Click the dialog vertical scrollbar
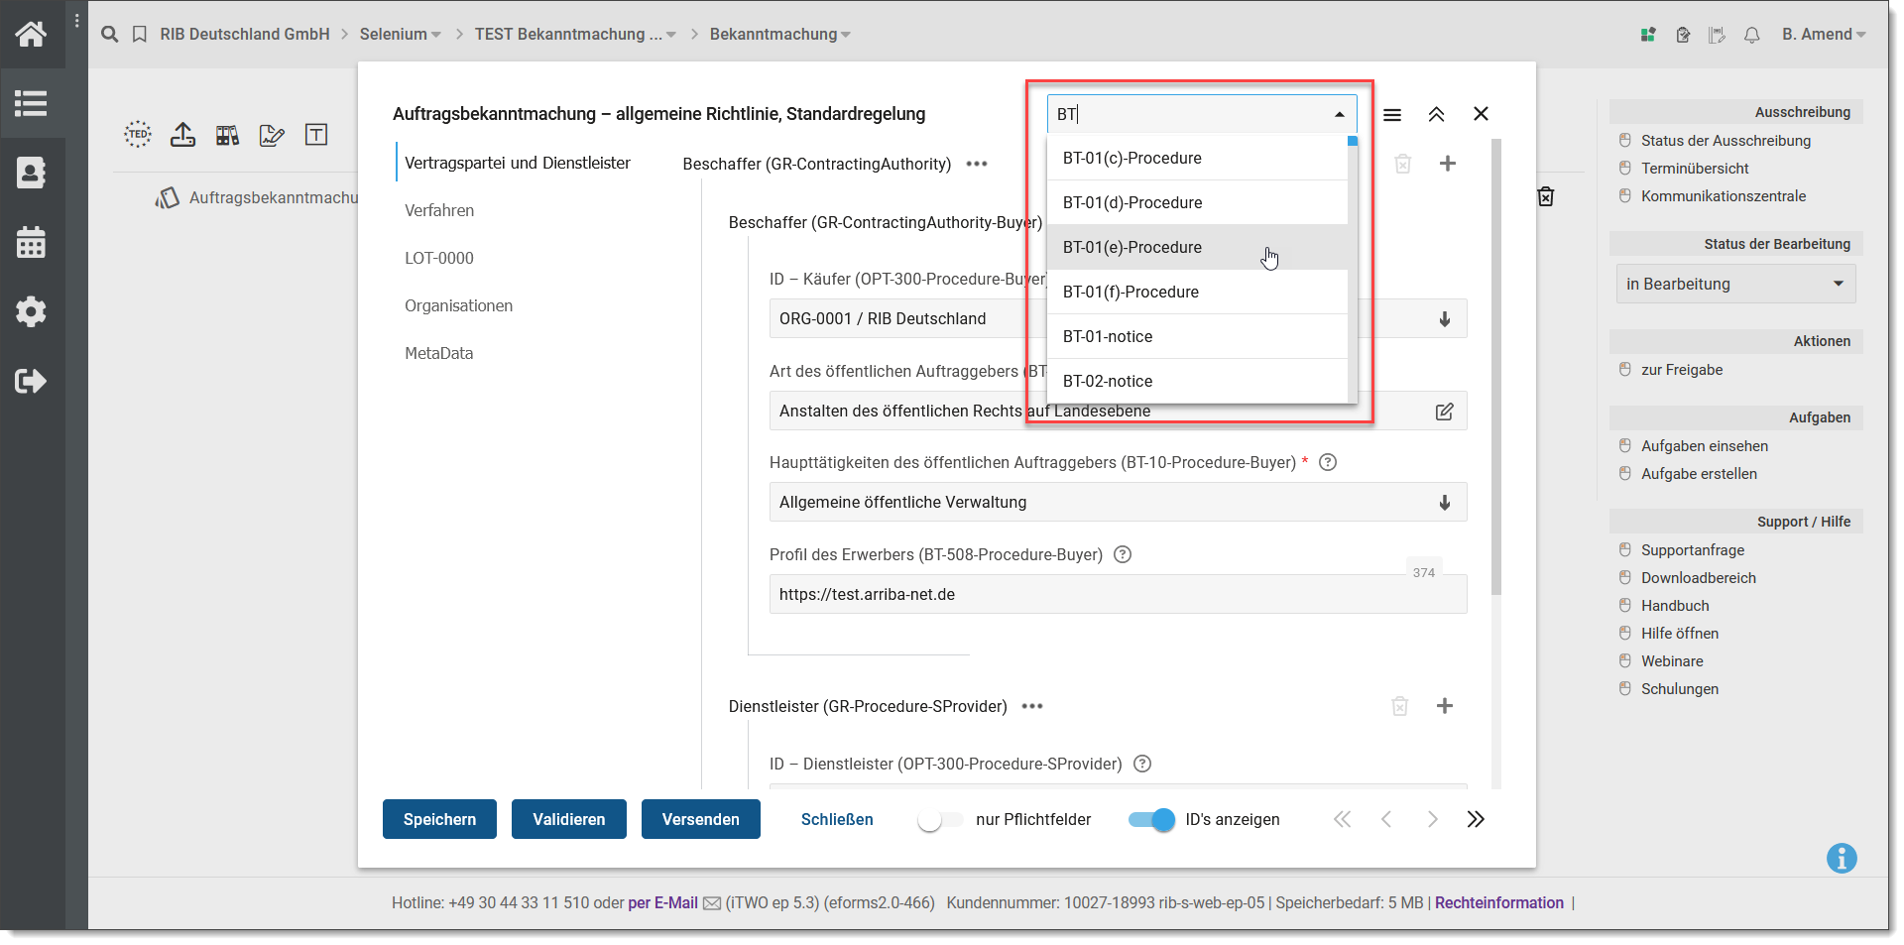Screen dimensions: 1904x945 pyautogui.click(x=1495, y=367)
